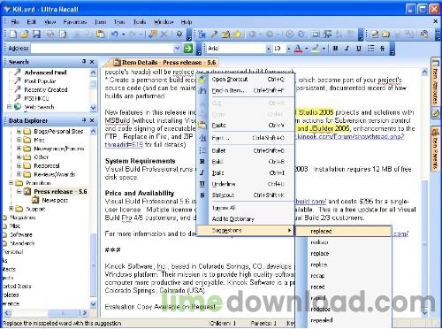Open the font size dropdown arrow

pyautogui.click(x=289, y=49)
